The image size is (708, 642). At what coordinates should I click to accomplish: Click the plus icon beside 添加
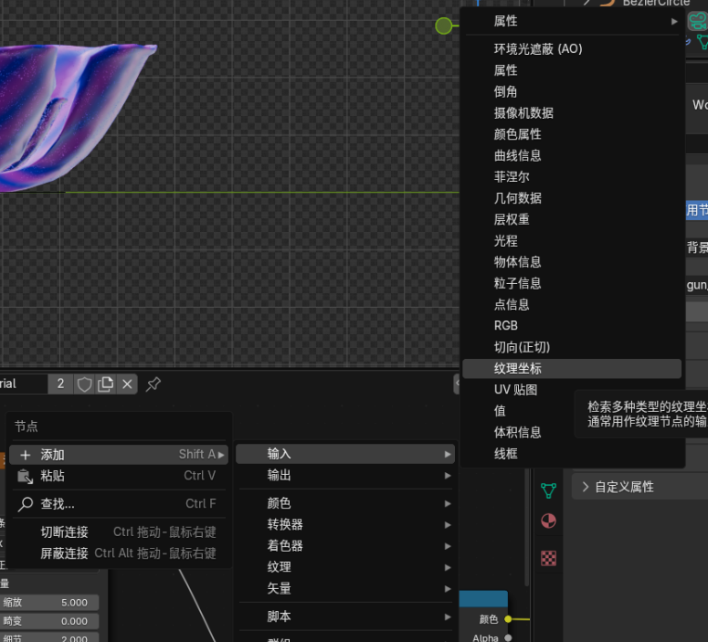(26, 455)
